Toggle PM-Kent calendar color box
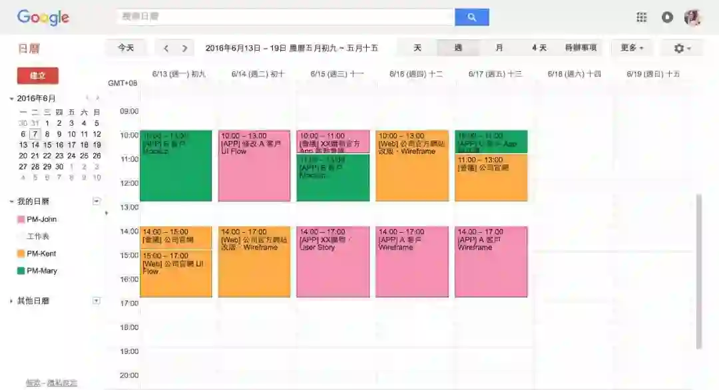This screenshot has width=719, height=390. point(21,254)
